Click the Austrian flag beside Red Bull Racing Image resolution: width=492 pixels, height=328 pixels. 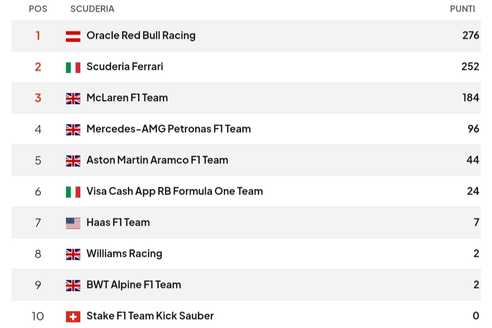(x=73, y=36)
